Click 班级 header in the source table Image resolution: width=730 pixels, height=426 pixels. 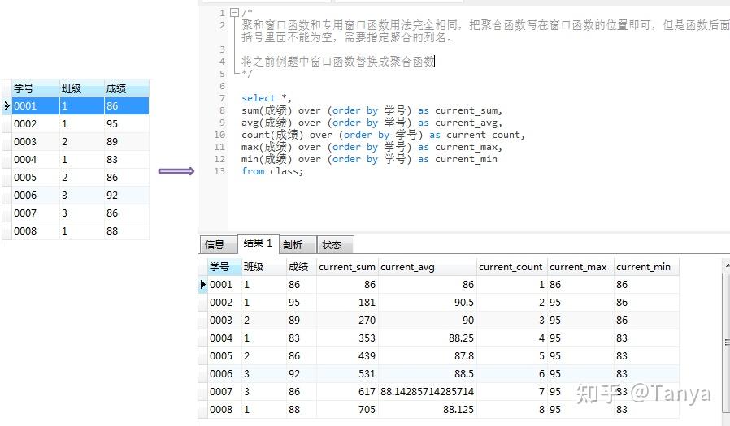pyautogui.click(x=81, y=88)
